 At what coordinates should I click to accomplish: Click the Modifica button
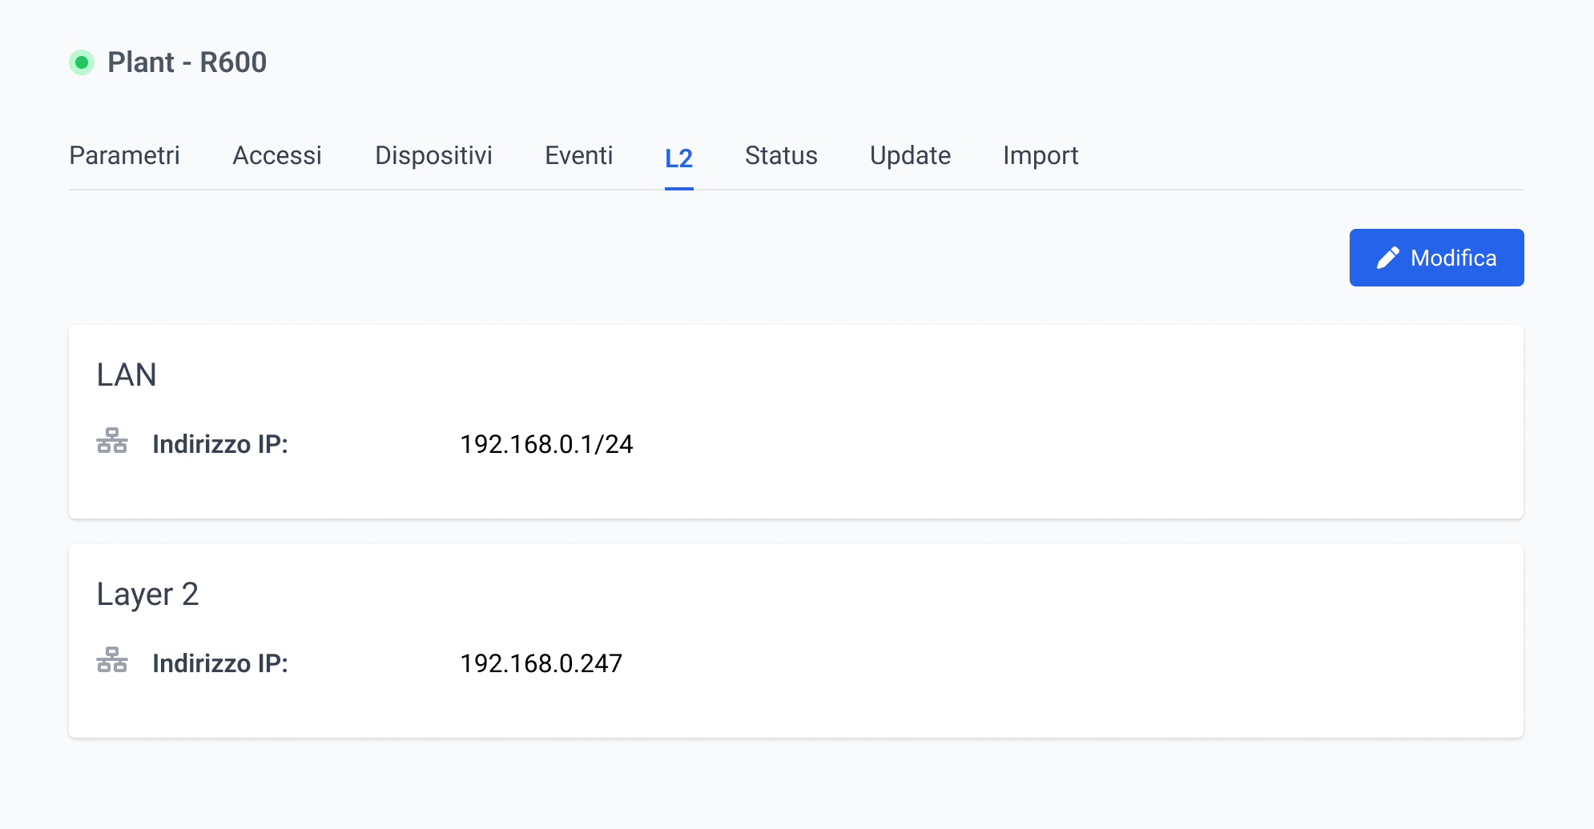pyautogui.click(x=1437, y=258)
